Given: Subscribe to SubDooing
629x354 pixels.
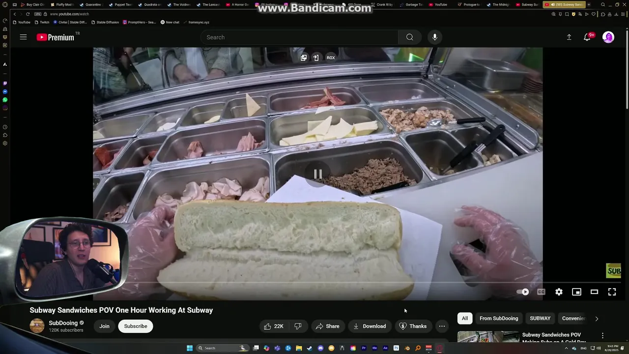Looking at the screenshot, I should 136,326.
